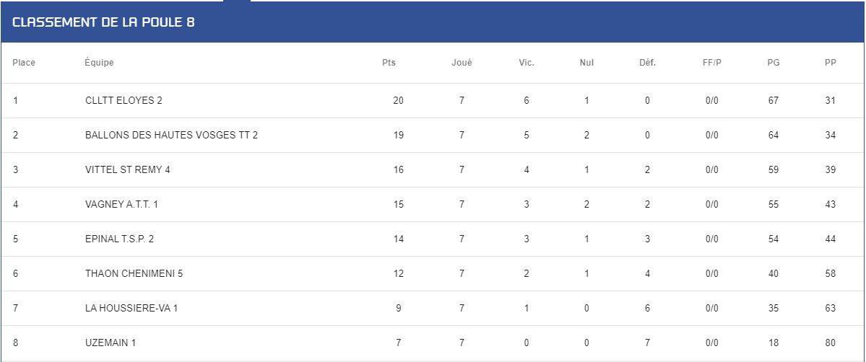Image resolution: width=866 pixels, height=362 pixels.
Task: Select the BALLONS DES HAUTES VOSGES TT 2 team
Action: [x=171, y=135]
